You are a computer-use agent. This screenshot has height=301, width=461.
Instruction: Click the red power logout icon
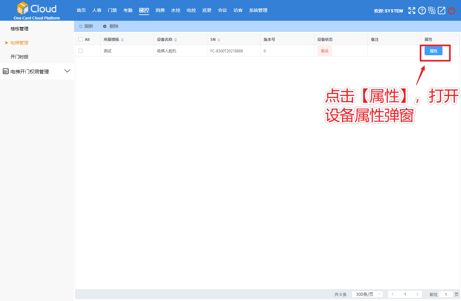pyautogui.click(x=451, y=11)
